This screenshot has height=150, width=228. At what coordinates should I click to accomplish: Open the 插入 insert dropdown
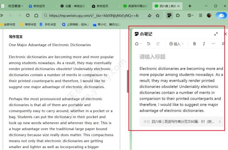click(x=176, y=44)
